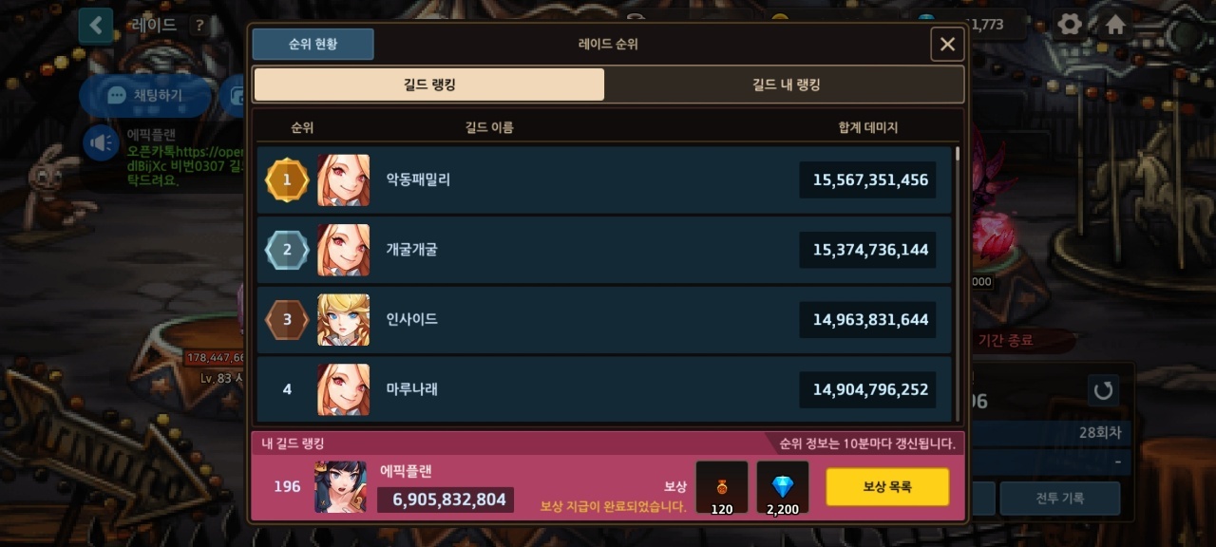Viewport: 1216px width, 547px height.
Task: Open the 채팅하기 chat button
Action: tap(145, 96)
